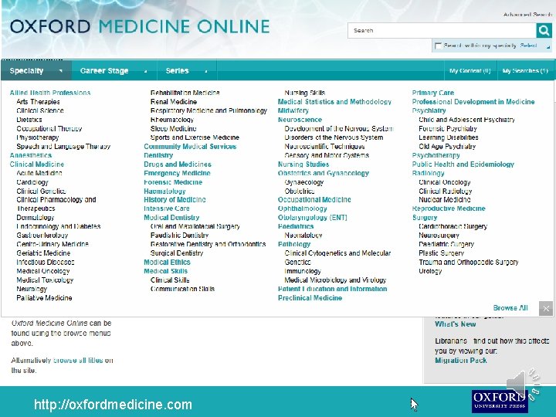556x417 pixels.
Task: Select Cardiology subspecialty
Action: pos(32,182)
